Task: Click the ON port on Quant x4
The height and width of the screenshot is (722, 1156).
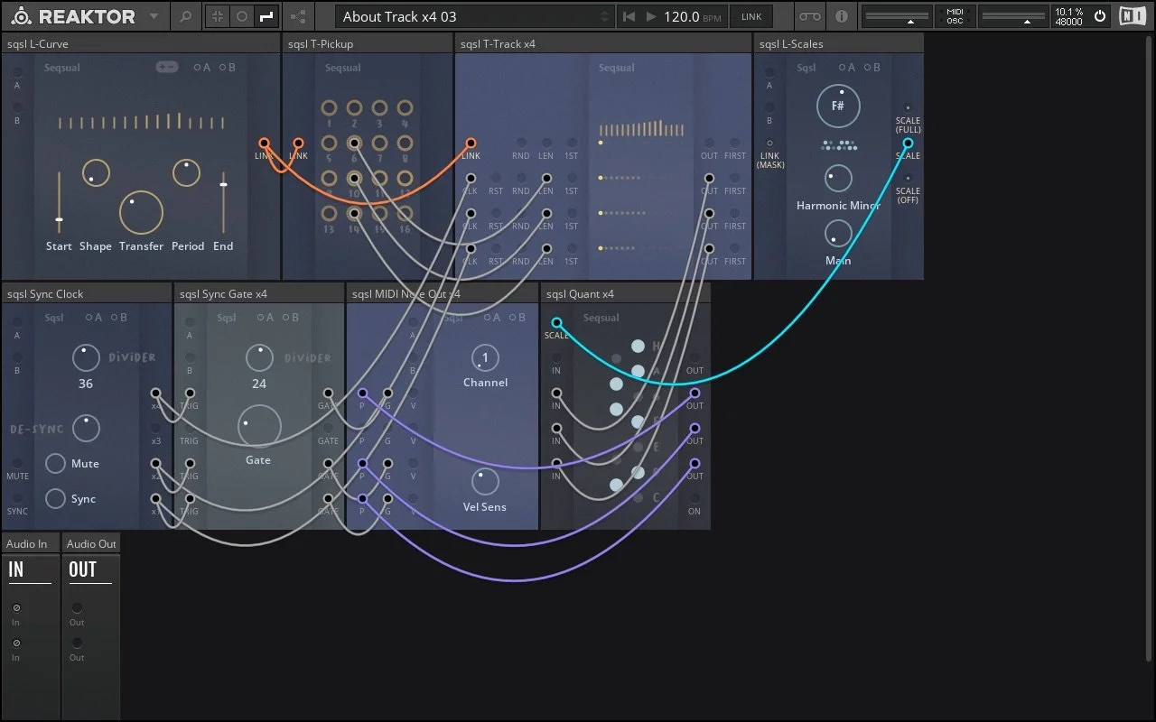Action: (x=695, y=498)
